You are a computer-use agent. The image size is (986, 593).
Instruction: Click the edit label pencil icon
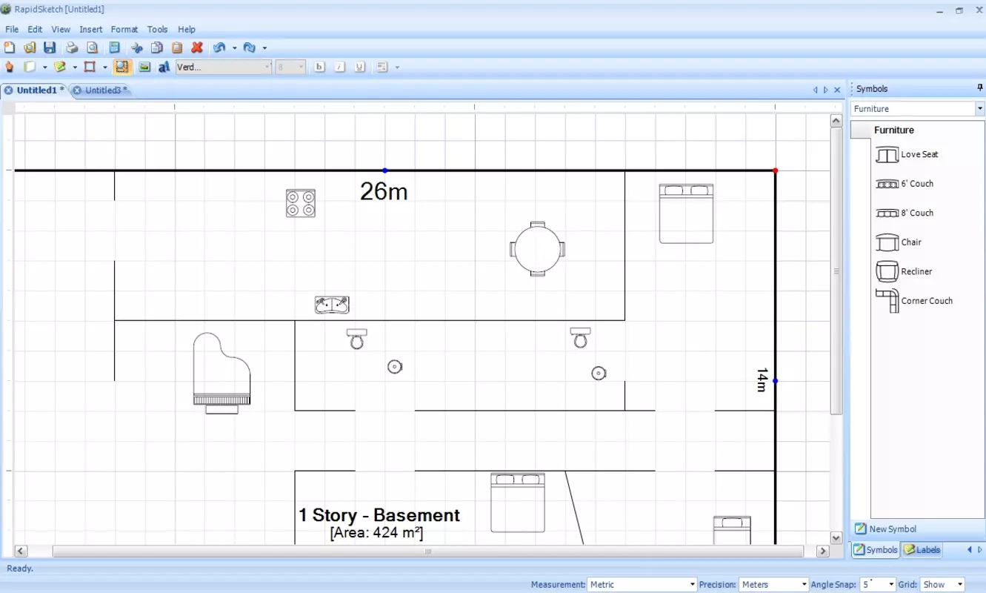[x=60, y=67]
